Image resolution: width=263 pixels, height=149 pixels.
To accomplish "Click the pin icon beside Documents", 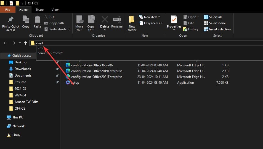I will 57,75.
